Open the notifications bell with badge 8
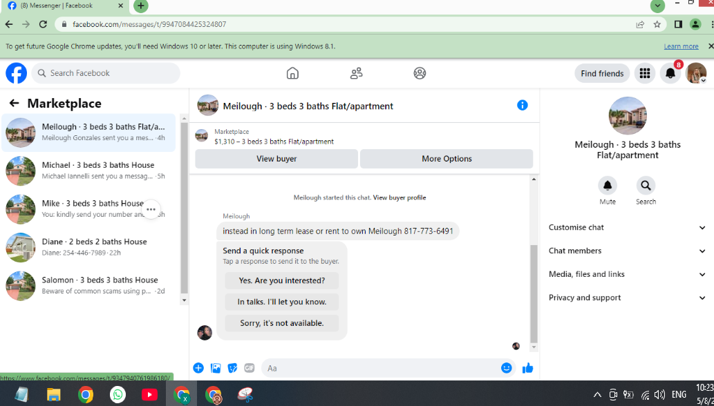Screen dimensions: 714x406 click(670, 73)
